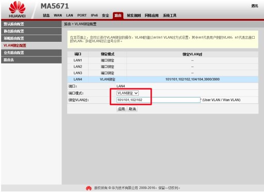264x192 pixels.
Task: Click the Huawei logo in the header
Action: pyautogui.click(x=17, y=9)
